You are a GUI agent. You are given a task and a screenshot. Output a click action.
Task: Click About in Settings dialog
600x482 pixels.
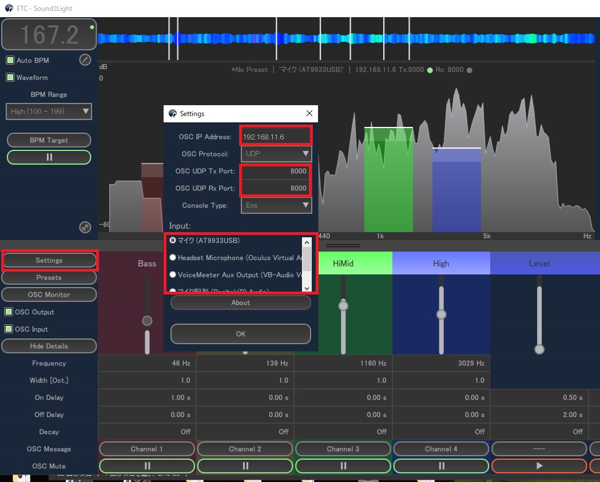click(241, 302)
